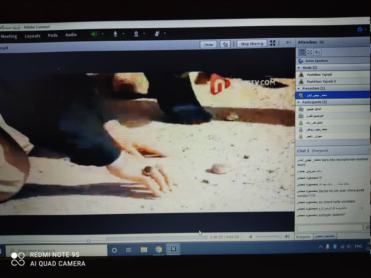
Task: Click the Windows search box
Action: (57, 250)
